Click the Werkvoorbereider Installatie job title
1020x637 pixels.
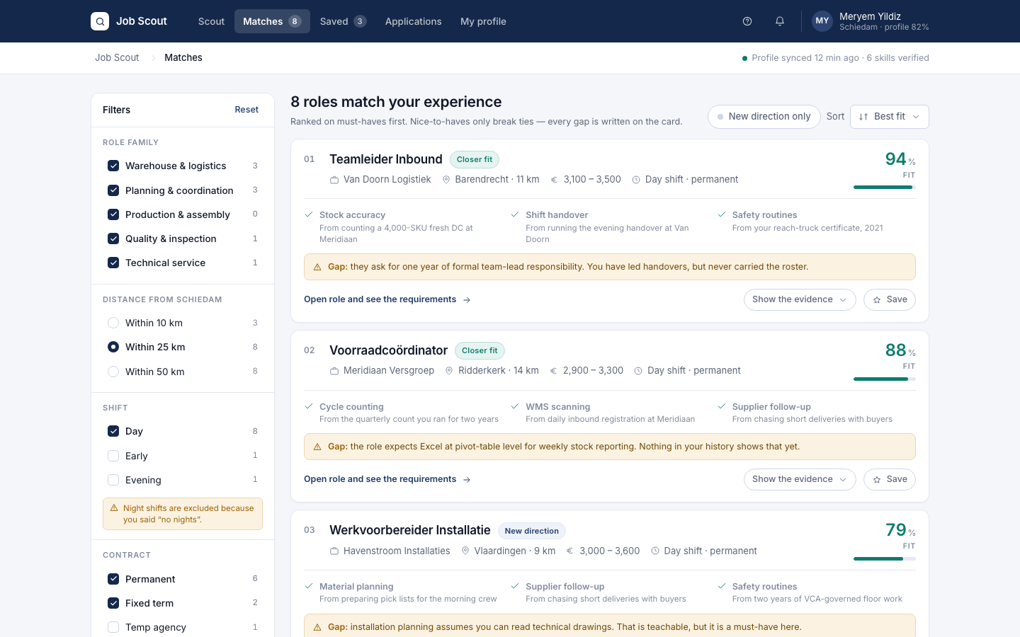point(410,530)
